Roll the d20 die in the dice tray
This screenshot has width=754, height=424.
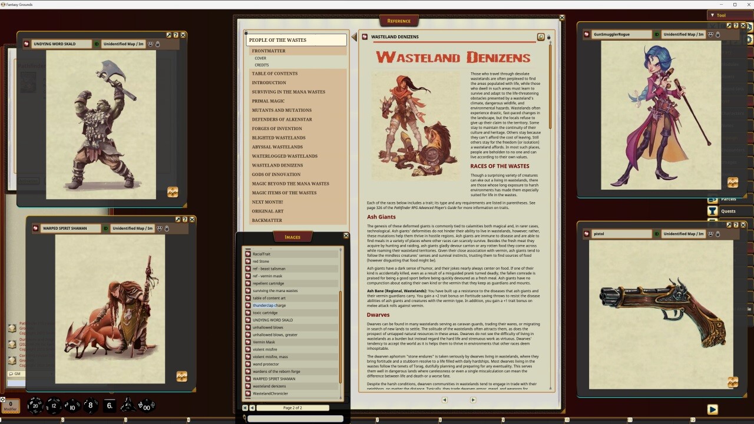click(x=35, y=405)
